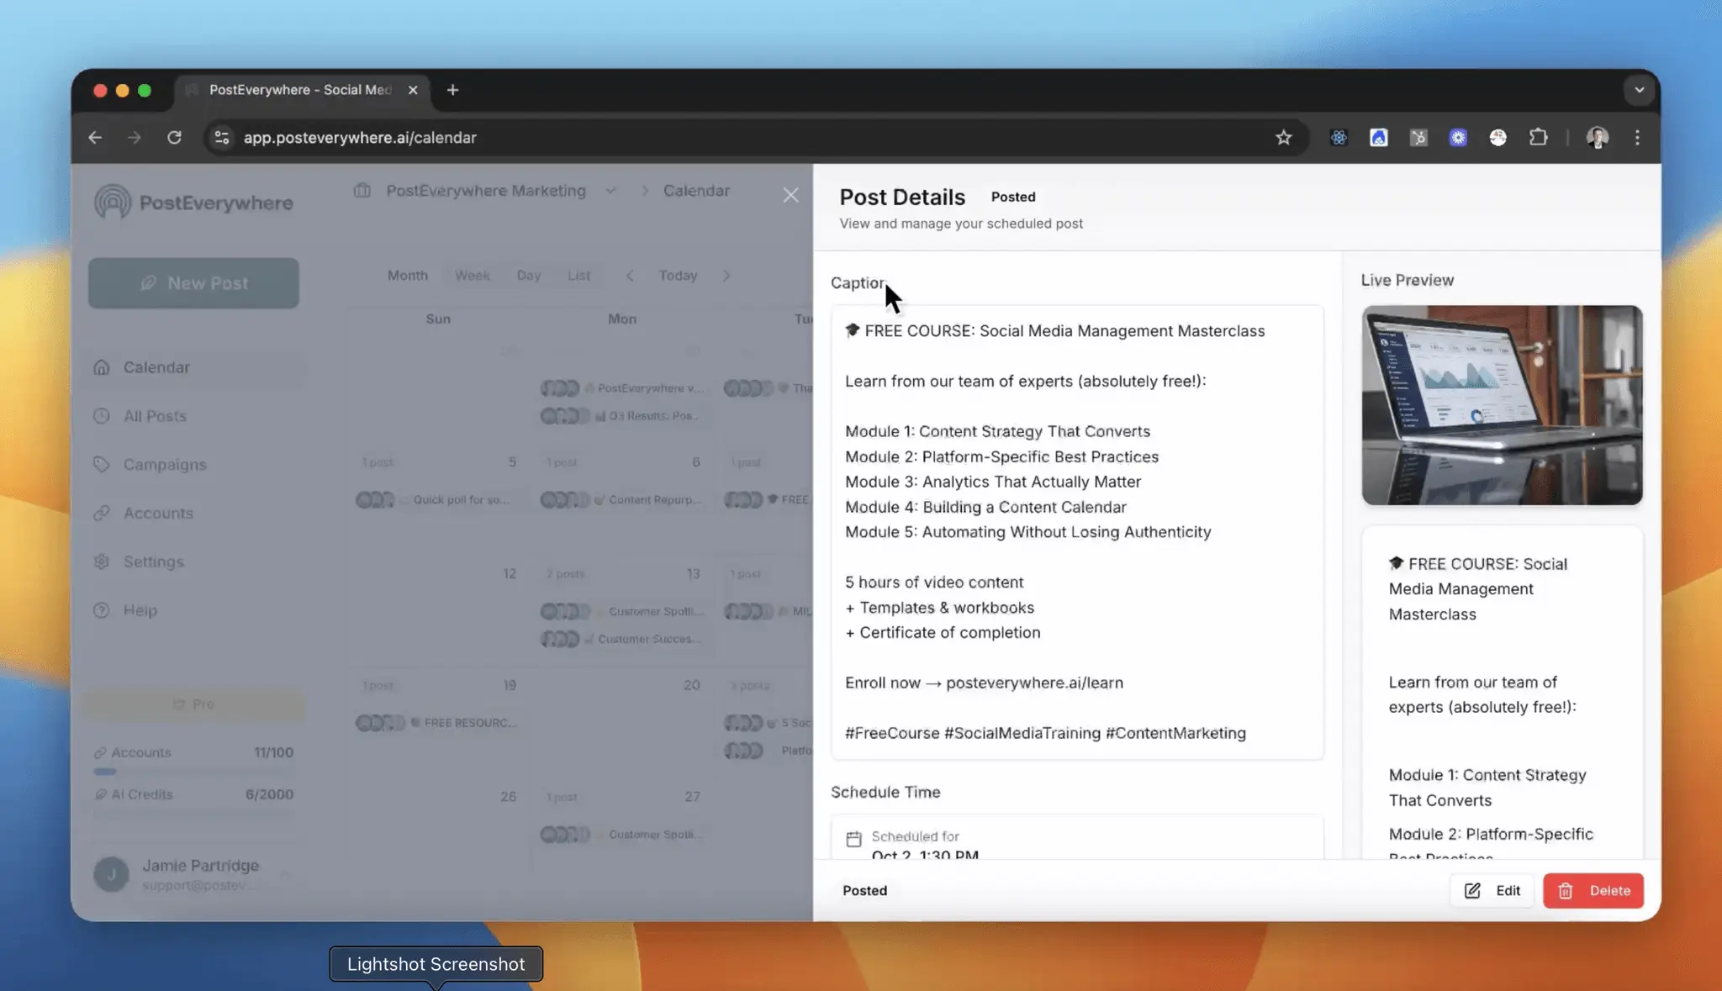Image resolution: width=1722 pixels, height=991 pixels.
Task: Click the browser back arrow
Action: tap(95, 137)
